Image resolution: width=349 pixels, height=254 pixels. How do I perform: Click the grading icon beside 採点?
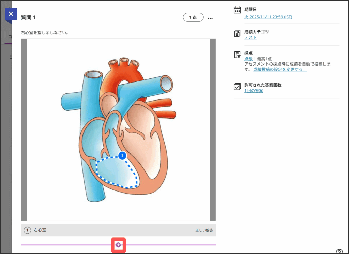click(x=237, y=55)
